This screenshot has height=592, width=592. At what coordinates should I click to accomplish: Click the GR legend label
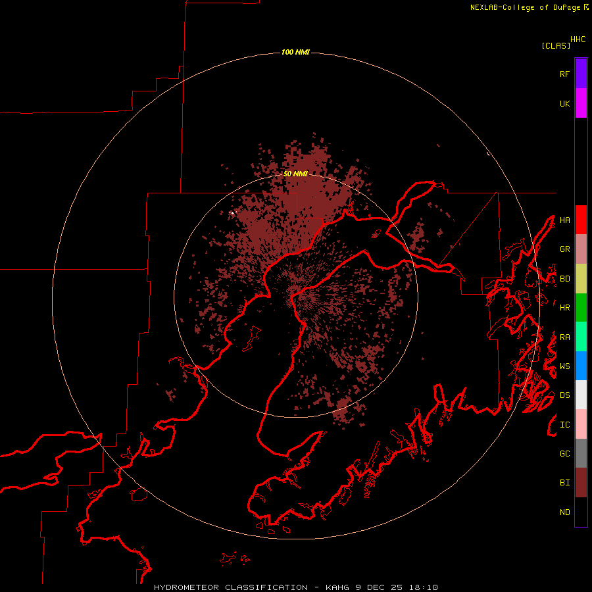pyautogui.click(x=564, y=249)
